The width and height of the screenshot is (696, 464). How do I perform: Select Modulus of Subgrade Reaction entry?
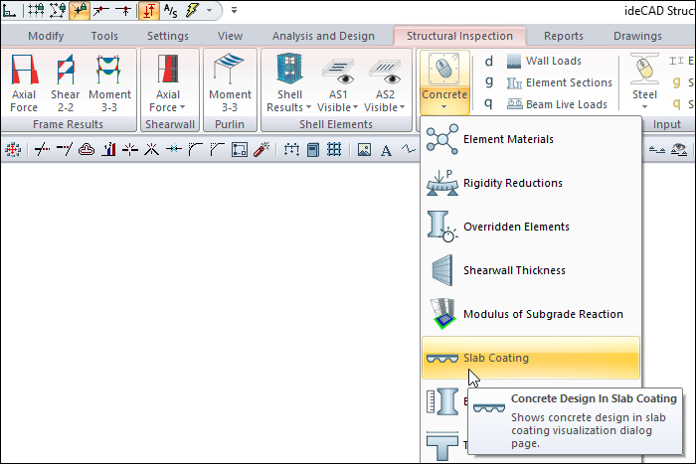pos(543,314)
